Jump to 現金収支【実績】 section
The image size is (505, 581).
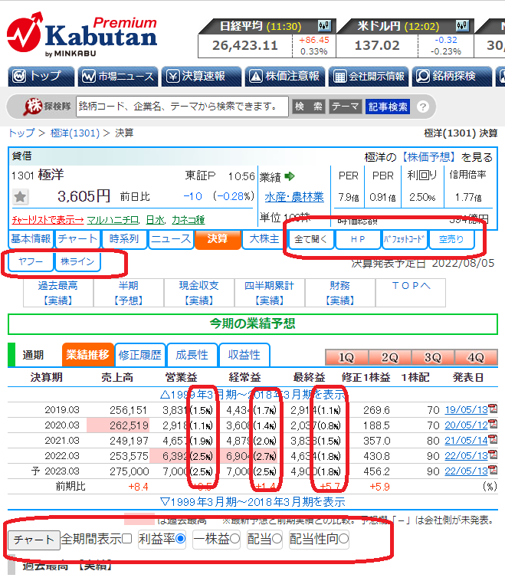199,293
